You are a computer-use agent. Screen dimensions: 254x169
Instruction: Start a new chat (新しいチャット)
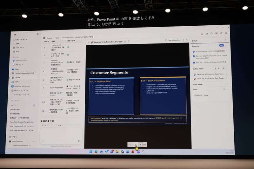pos(20,39)
